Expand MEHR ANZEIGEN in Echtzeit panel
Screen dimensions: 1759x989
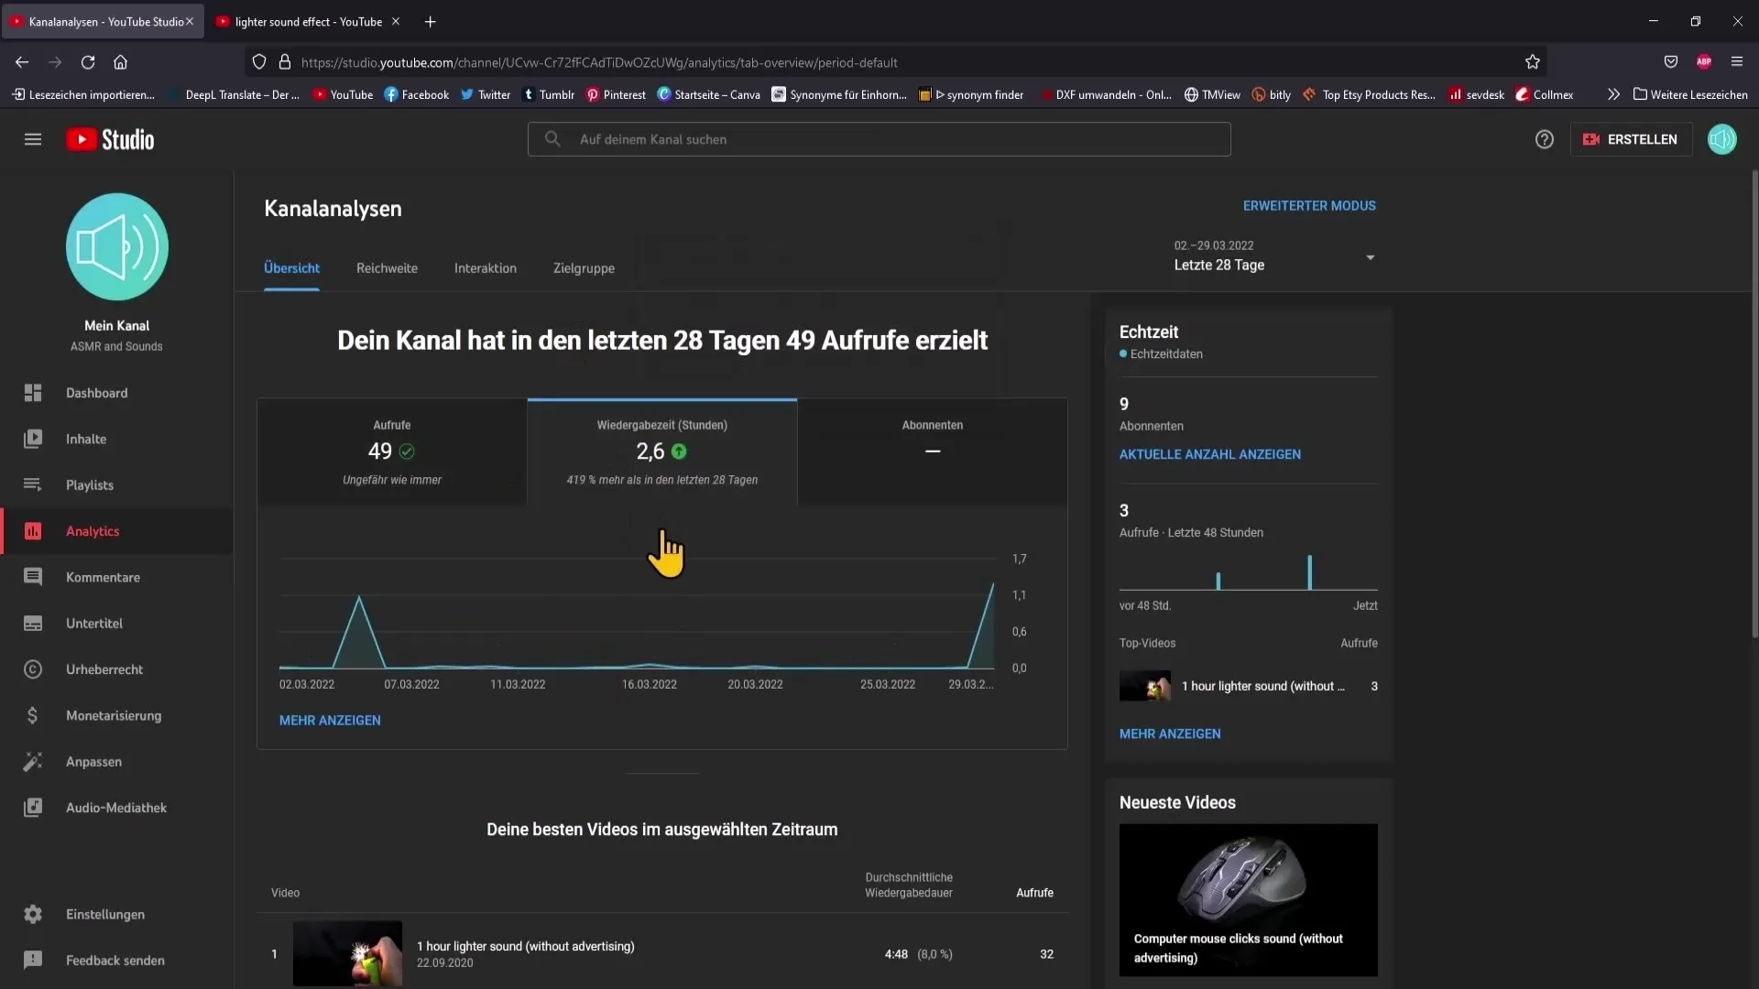tap(1171, 733)
